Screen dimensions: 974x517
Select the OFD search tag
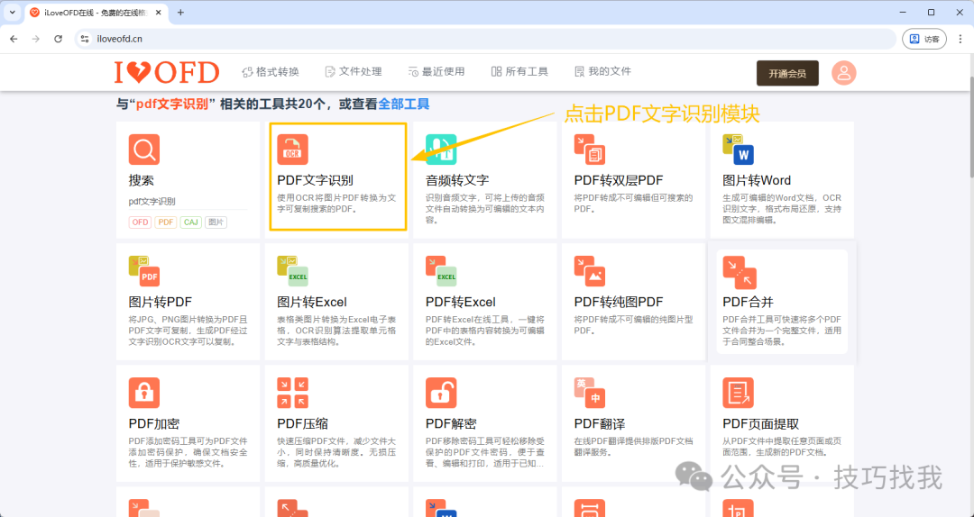coord(141,222)
